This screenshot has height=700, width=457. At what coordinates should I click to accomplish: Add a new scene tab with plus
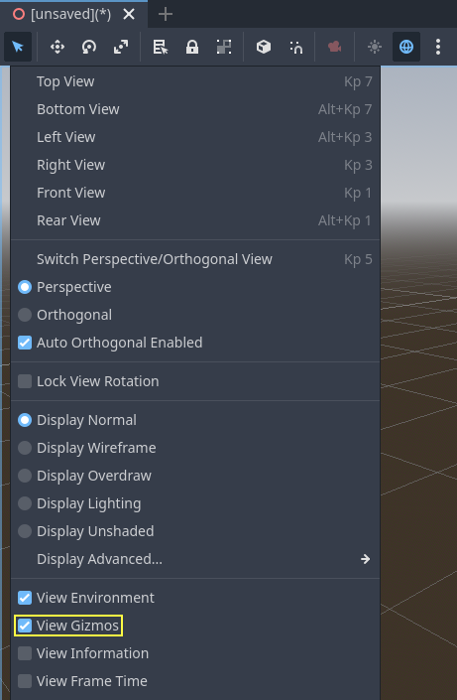(165, 14)
